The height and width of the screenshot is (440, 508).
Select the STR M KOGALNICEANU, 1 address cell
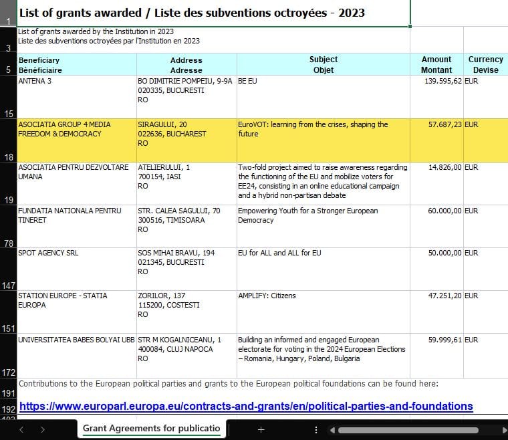186,356
